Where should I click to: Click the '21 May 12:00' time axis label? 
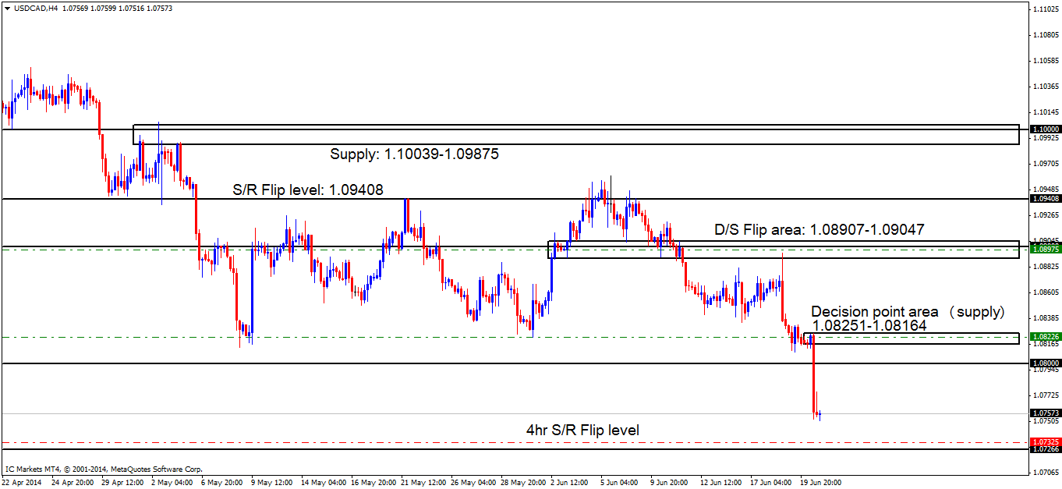coord(423,482)
